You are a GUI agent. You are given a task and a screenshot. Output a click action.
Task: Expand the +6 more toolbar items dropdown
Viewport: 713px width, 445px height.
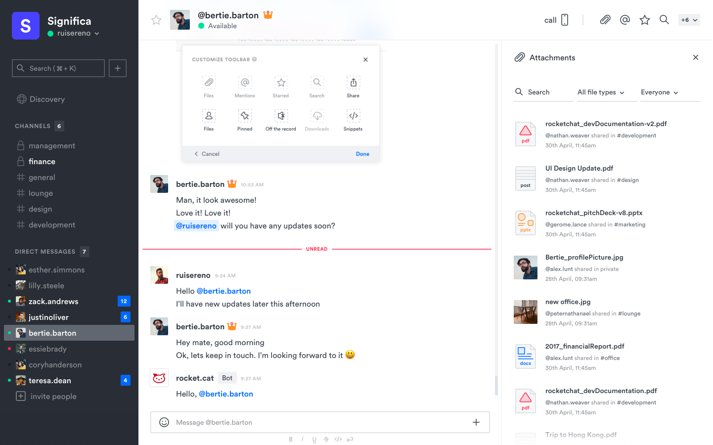point(689,20)
